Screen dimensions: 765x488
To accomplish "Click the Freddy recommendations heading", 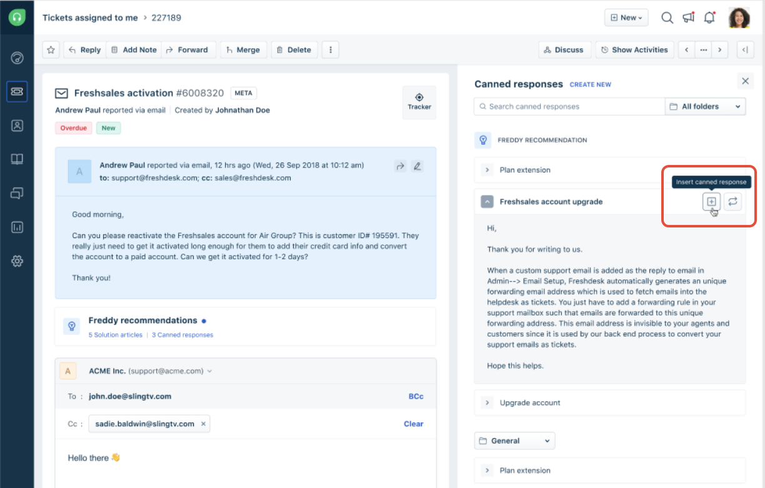I will tap(143, 321).
